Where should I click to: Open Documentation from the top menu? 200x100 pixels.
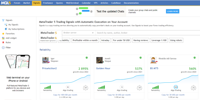pyautogui.click(x=131, y=3)
